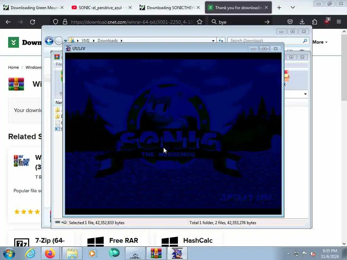Click VM1 in Explorer address path
Viewport: 347px width, 260px height.
[85, 41]
